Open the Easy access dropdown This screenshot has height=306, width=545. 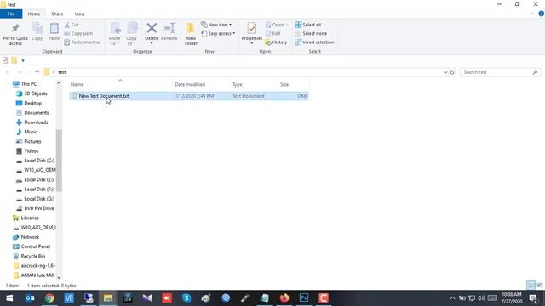(x=218, y=34)
